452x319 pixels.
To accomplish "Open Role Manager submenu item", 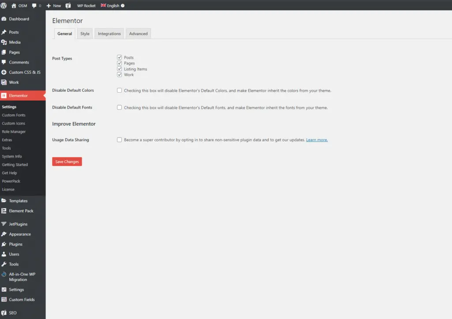I will point(14,131).
